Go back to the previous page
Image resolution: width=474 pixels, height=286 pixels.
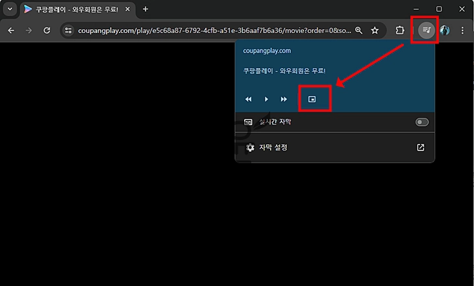(11, 30)
